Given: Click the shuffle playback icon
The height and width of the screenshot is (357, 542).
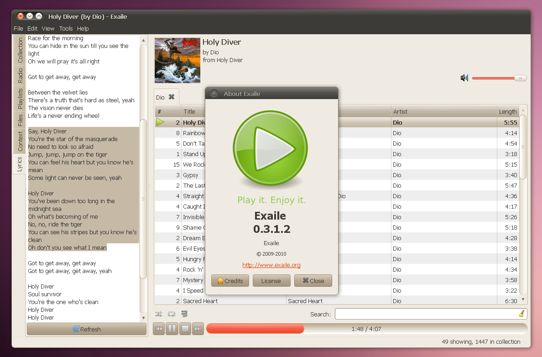Looking at the screenshot, I should coord(159,314).
